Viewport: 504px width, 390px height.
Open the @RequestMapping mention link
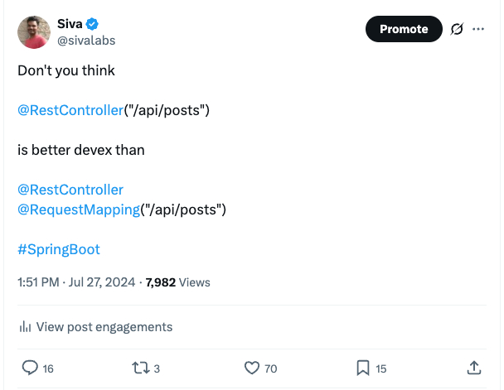(78, 209)
